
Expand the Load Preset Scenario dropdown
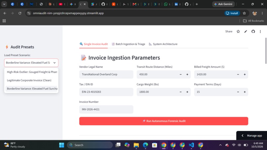[31, 63]
